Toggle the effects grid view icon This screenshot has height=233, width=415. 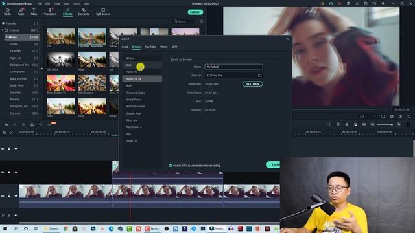[x=201, y=21]
